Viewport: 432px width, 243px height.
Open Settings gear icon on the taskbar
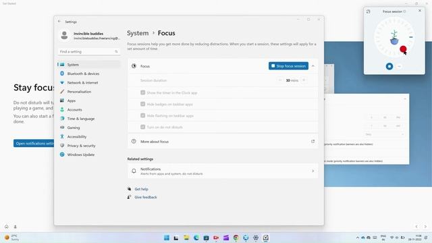click(256, 238)
